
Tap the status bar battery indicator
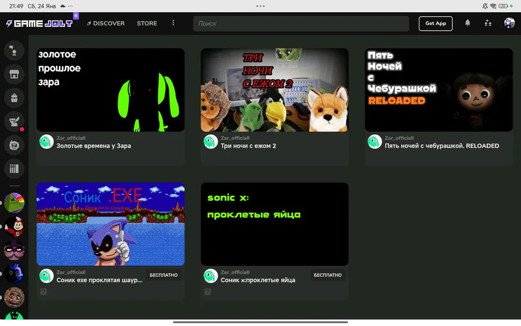coord(503,6)
